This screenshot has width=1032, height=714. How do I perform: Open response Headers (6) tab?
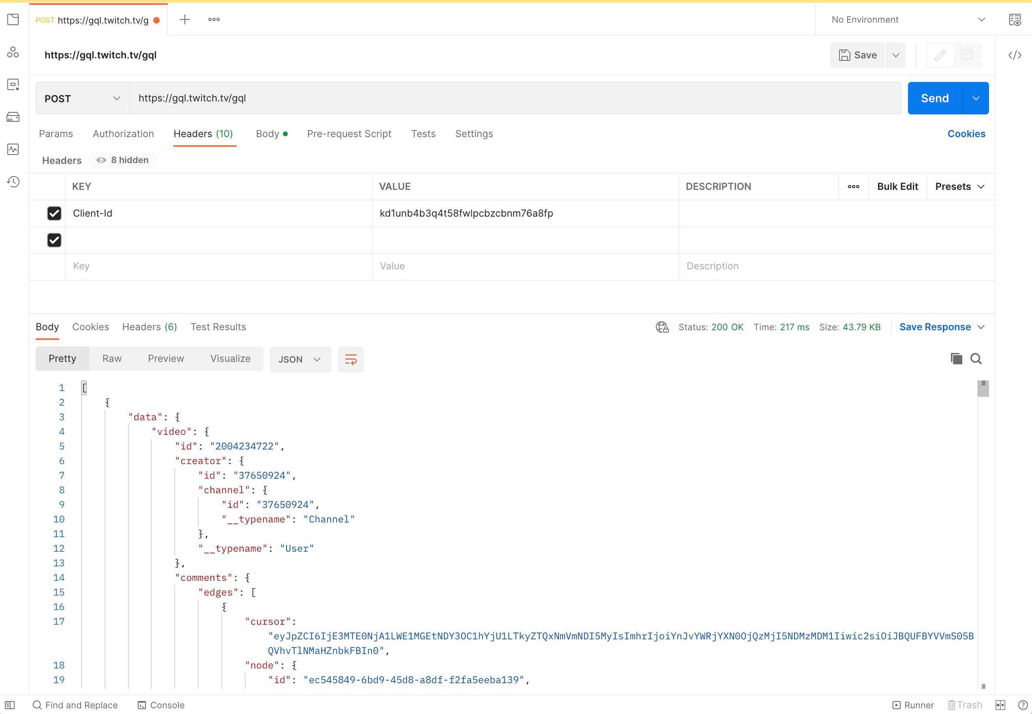[150, 327]
